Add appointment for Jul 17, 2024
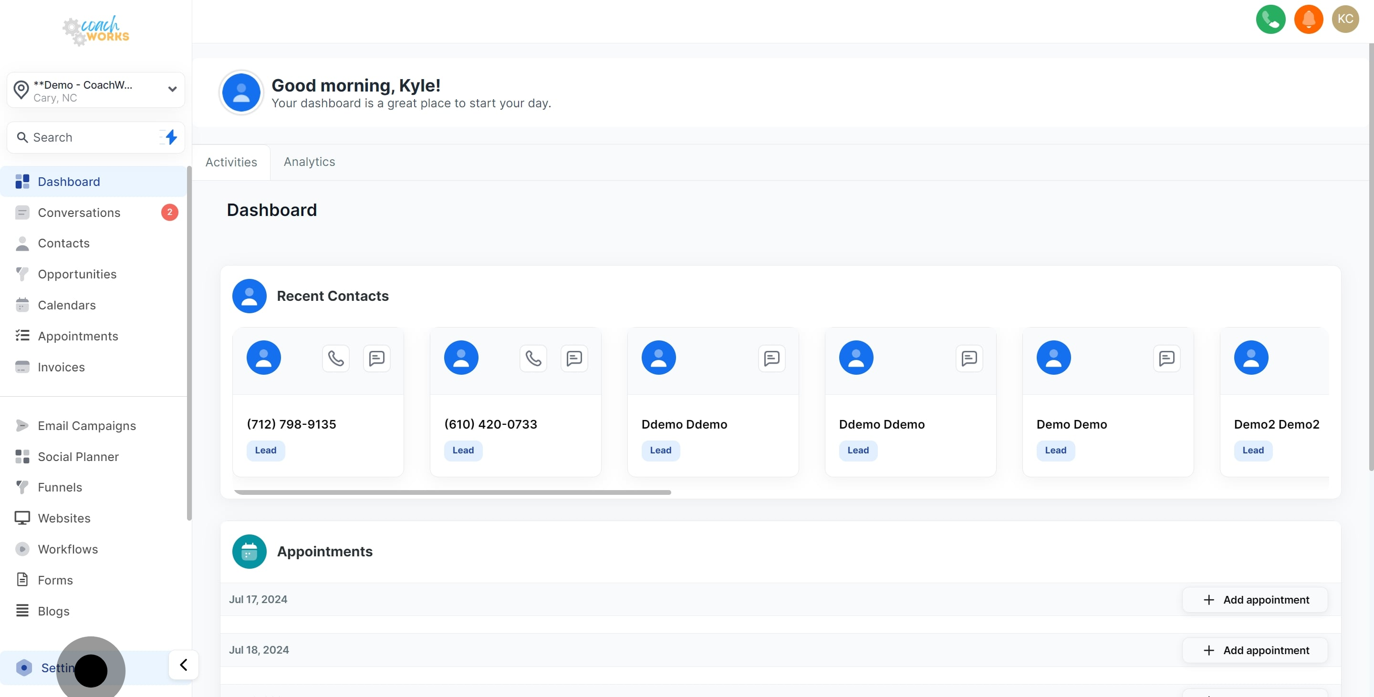Viewport: 1374px width, 697px height. coord(1255,599)
